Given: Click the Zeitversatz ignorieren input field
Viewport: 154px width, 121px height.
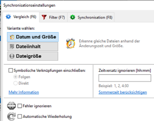Looking at the screenshot, I should click(125, 78).
